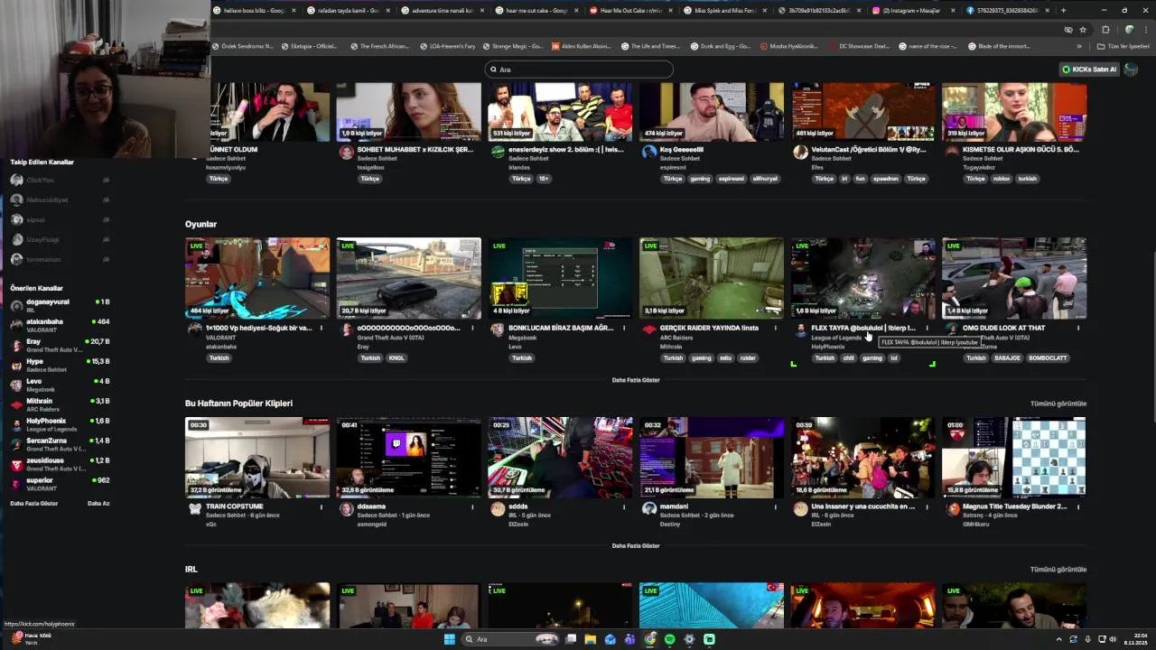Viewport: 1156px width, 650px height.
Task: Open browser extensions icon in toolbar
Action: point(1105,30)
